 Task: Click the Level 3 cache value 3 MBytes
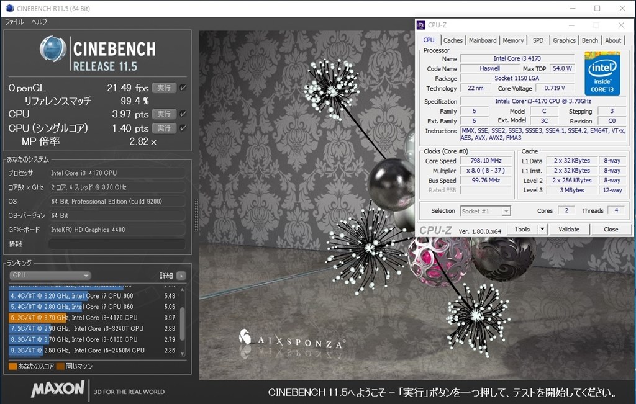click(572, 191)
